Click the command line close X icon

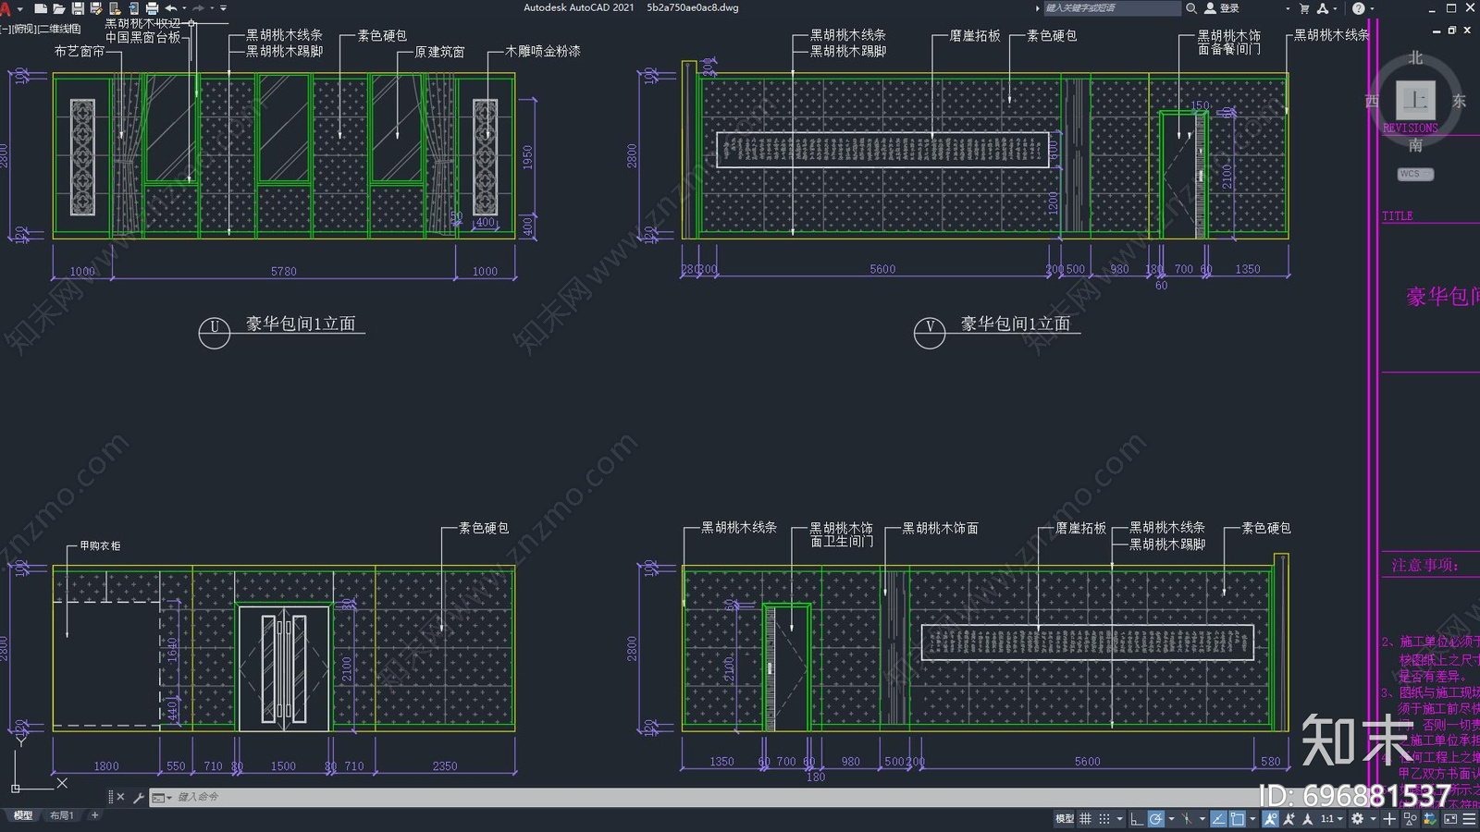coord(120,797)
